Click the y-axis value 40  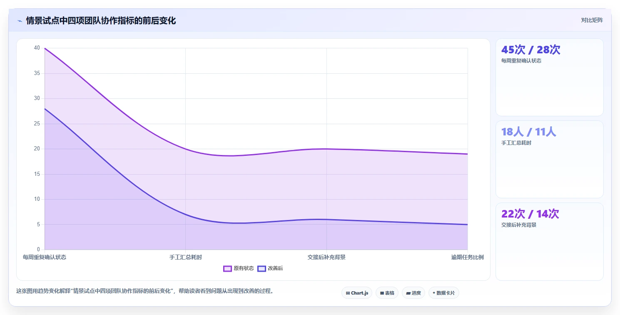pyautogui.click(x=37, y=48)
